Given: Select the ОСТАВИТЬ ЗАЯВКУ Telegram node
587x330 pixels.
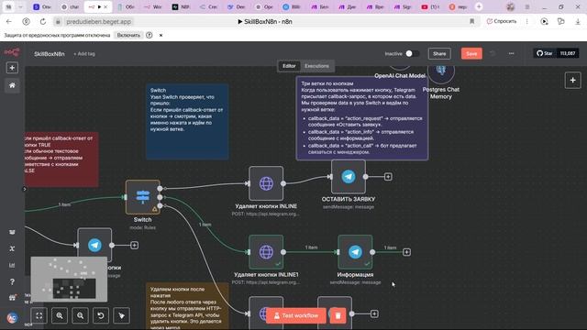Looking at the screenshot, I should click(349, 177).
